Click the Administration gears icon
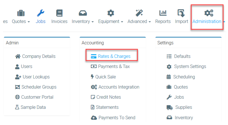 coord(209,13)
